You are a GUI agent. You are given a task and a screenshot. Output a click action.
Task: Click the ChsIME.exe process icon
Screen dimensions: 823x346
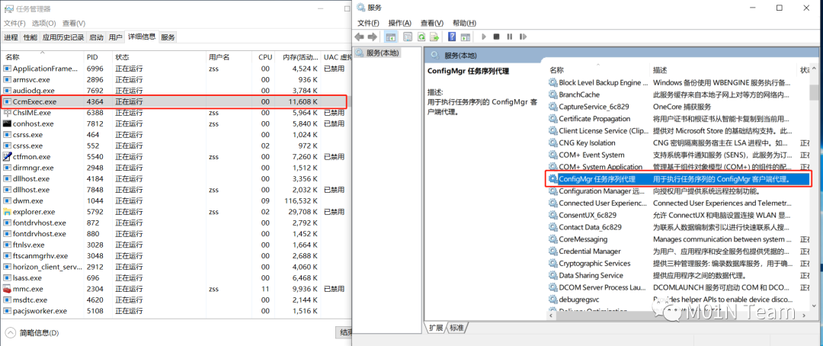pyautogui.click(x=8, y=112)
